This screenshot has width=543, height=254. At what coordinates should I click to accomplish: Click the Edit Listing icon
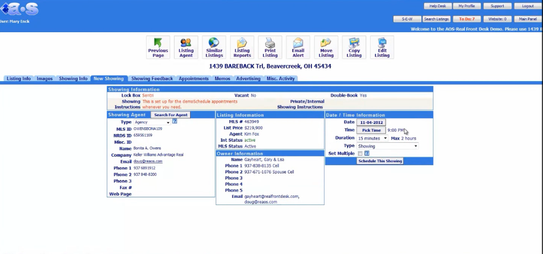tap(382, 47)
